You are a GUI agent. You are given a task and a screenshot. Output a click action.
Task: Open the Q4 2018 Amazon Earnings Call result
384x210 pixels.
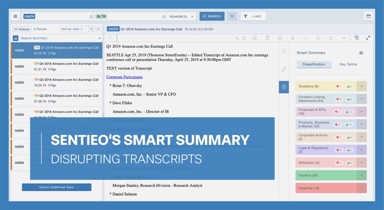click(57, 67)
